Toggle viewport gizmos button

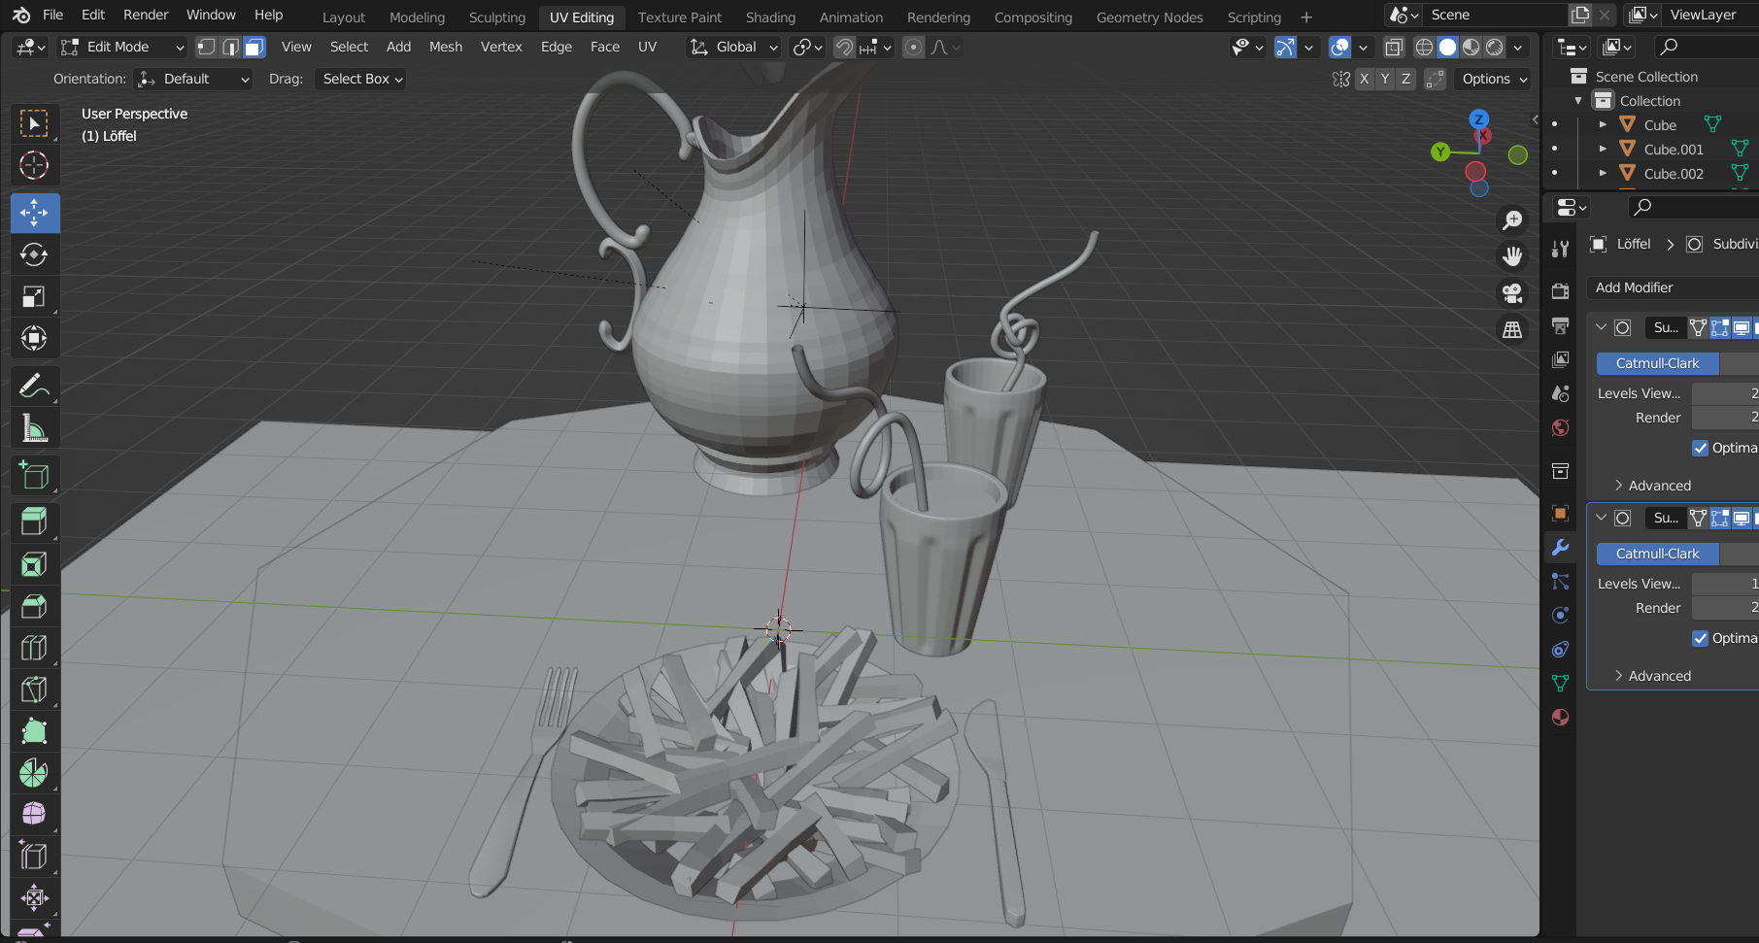1285,47
